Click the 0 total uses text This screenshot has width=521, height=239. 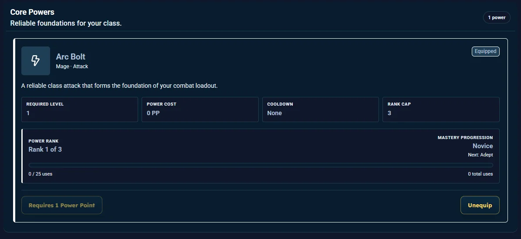480,174
